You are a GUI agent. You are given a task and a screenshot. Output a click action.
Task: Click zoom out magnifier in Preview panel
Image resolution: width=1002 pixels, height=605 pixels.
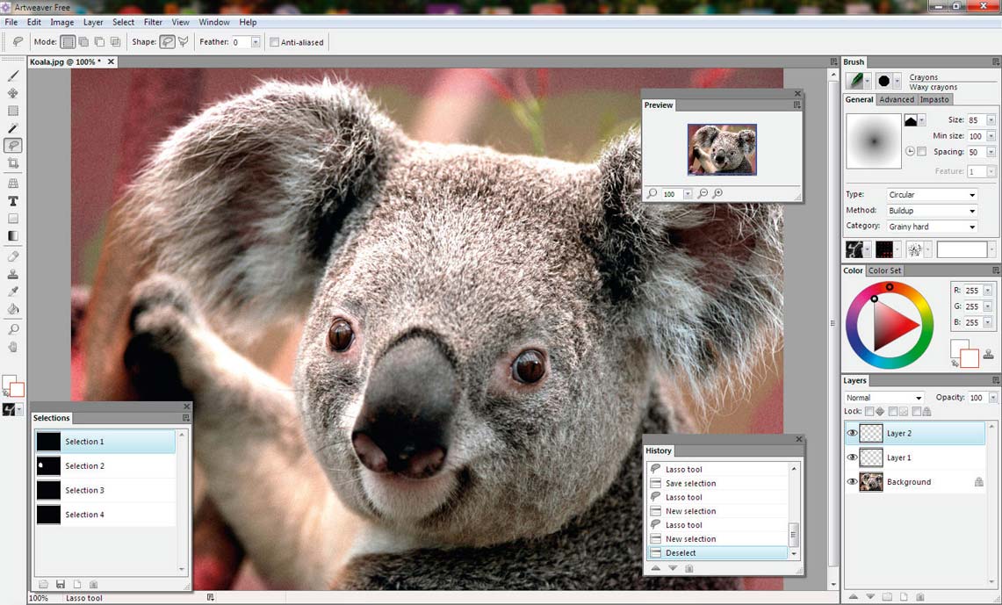[x=703, y=193]
